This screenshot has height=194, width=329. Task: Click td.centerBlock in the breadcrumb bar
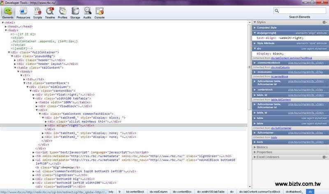click(x=135, y=192)
